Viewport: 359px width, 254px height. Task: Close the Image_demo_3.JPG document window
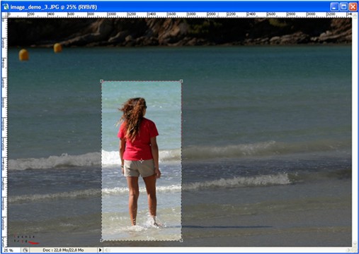(x=353, y=7)
